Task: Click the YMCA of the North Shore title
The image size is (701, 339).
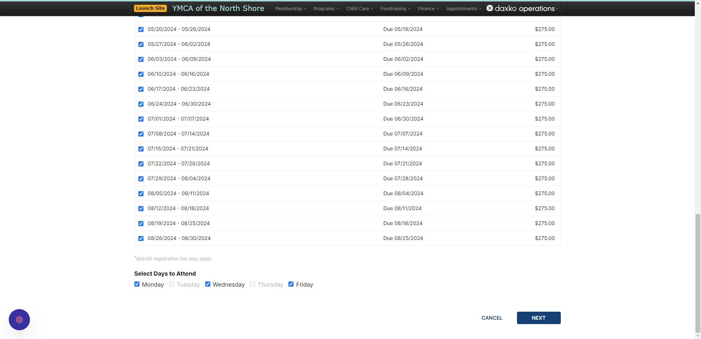Action: pyautogui.click(x=218, y=8)
